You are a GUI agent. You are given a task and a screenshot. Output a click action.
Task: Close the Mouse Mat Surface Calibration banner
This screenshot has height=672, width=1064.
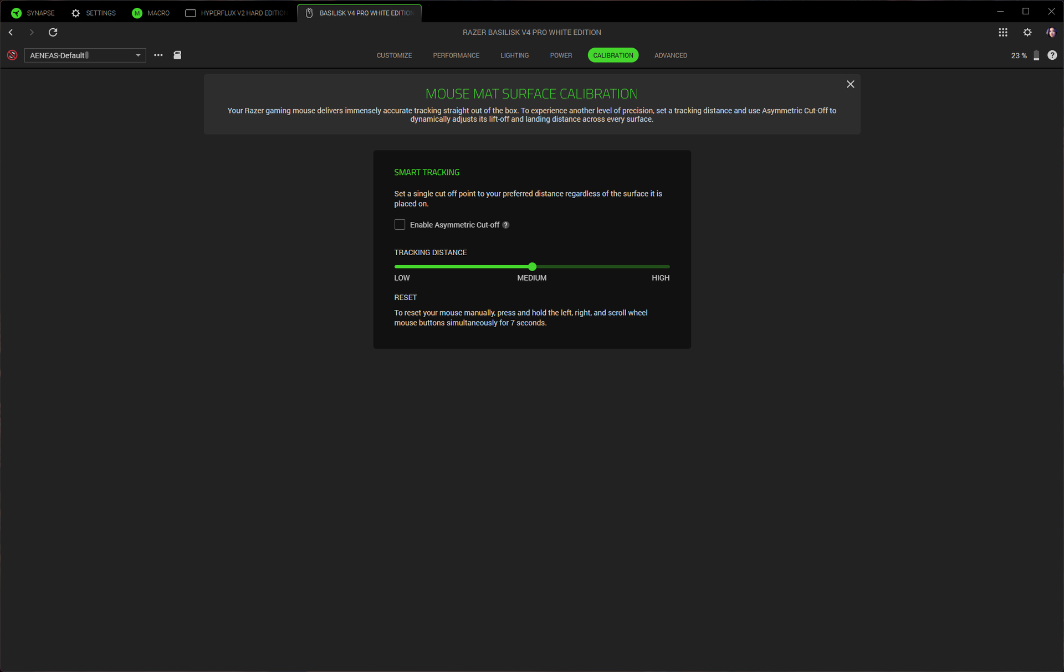click(x=851, y=84)
